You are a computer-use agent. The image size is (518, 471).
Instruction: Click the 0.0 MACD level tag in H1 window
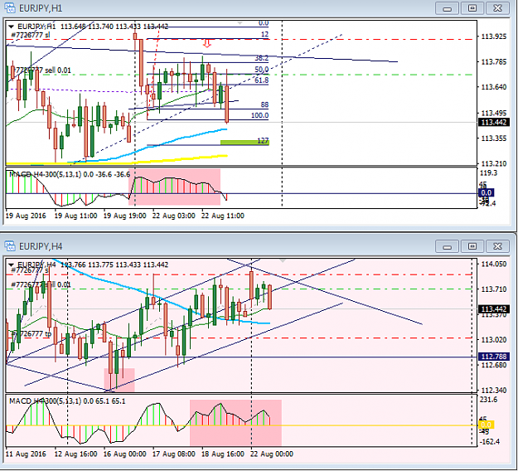(486, 192)
